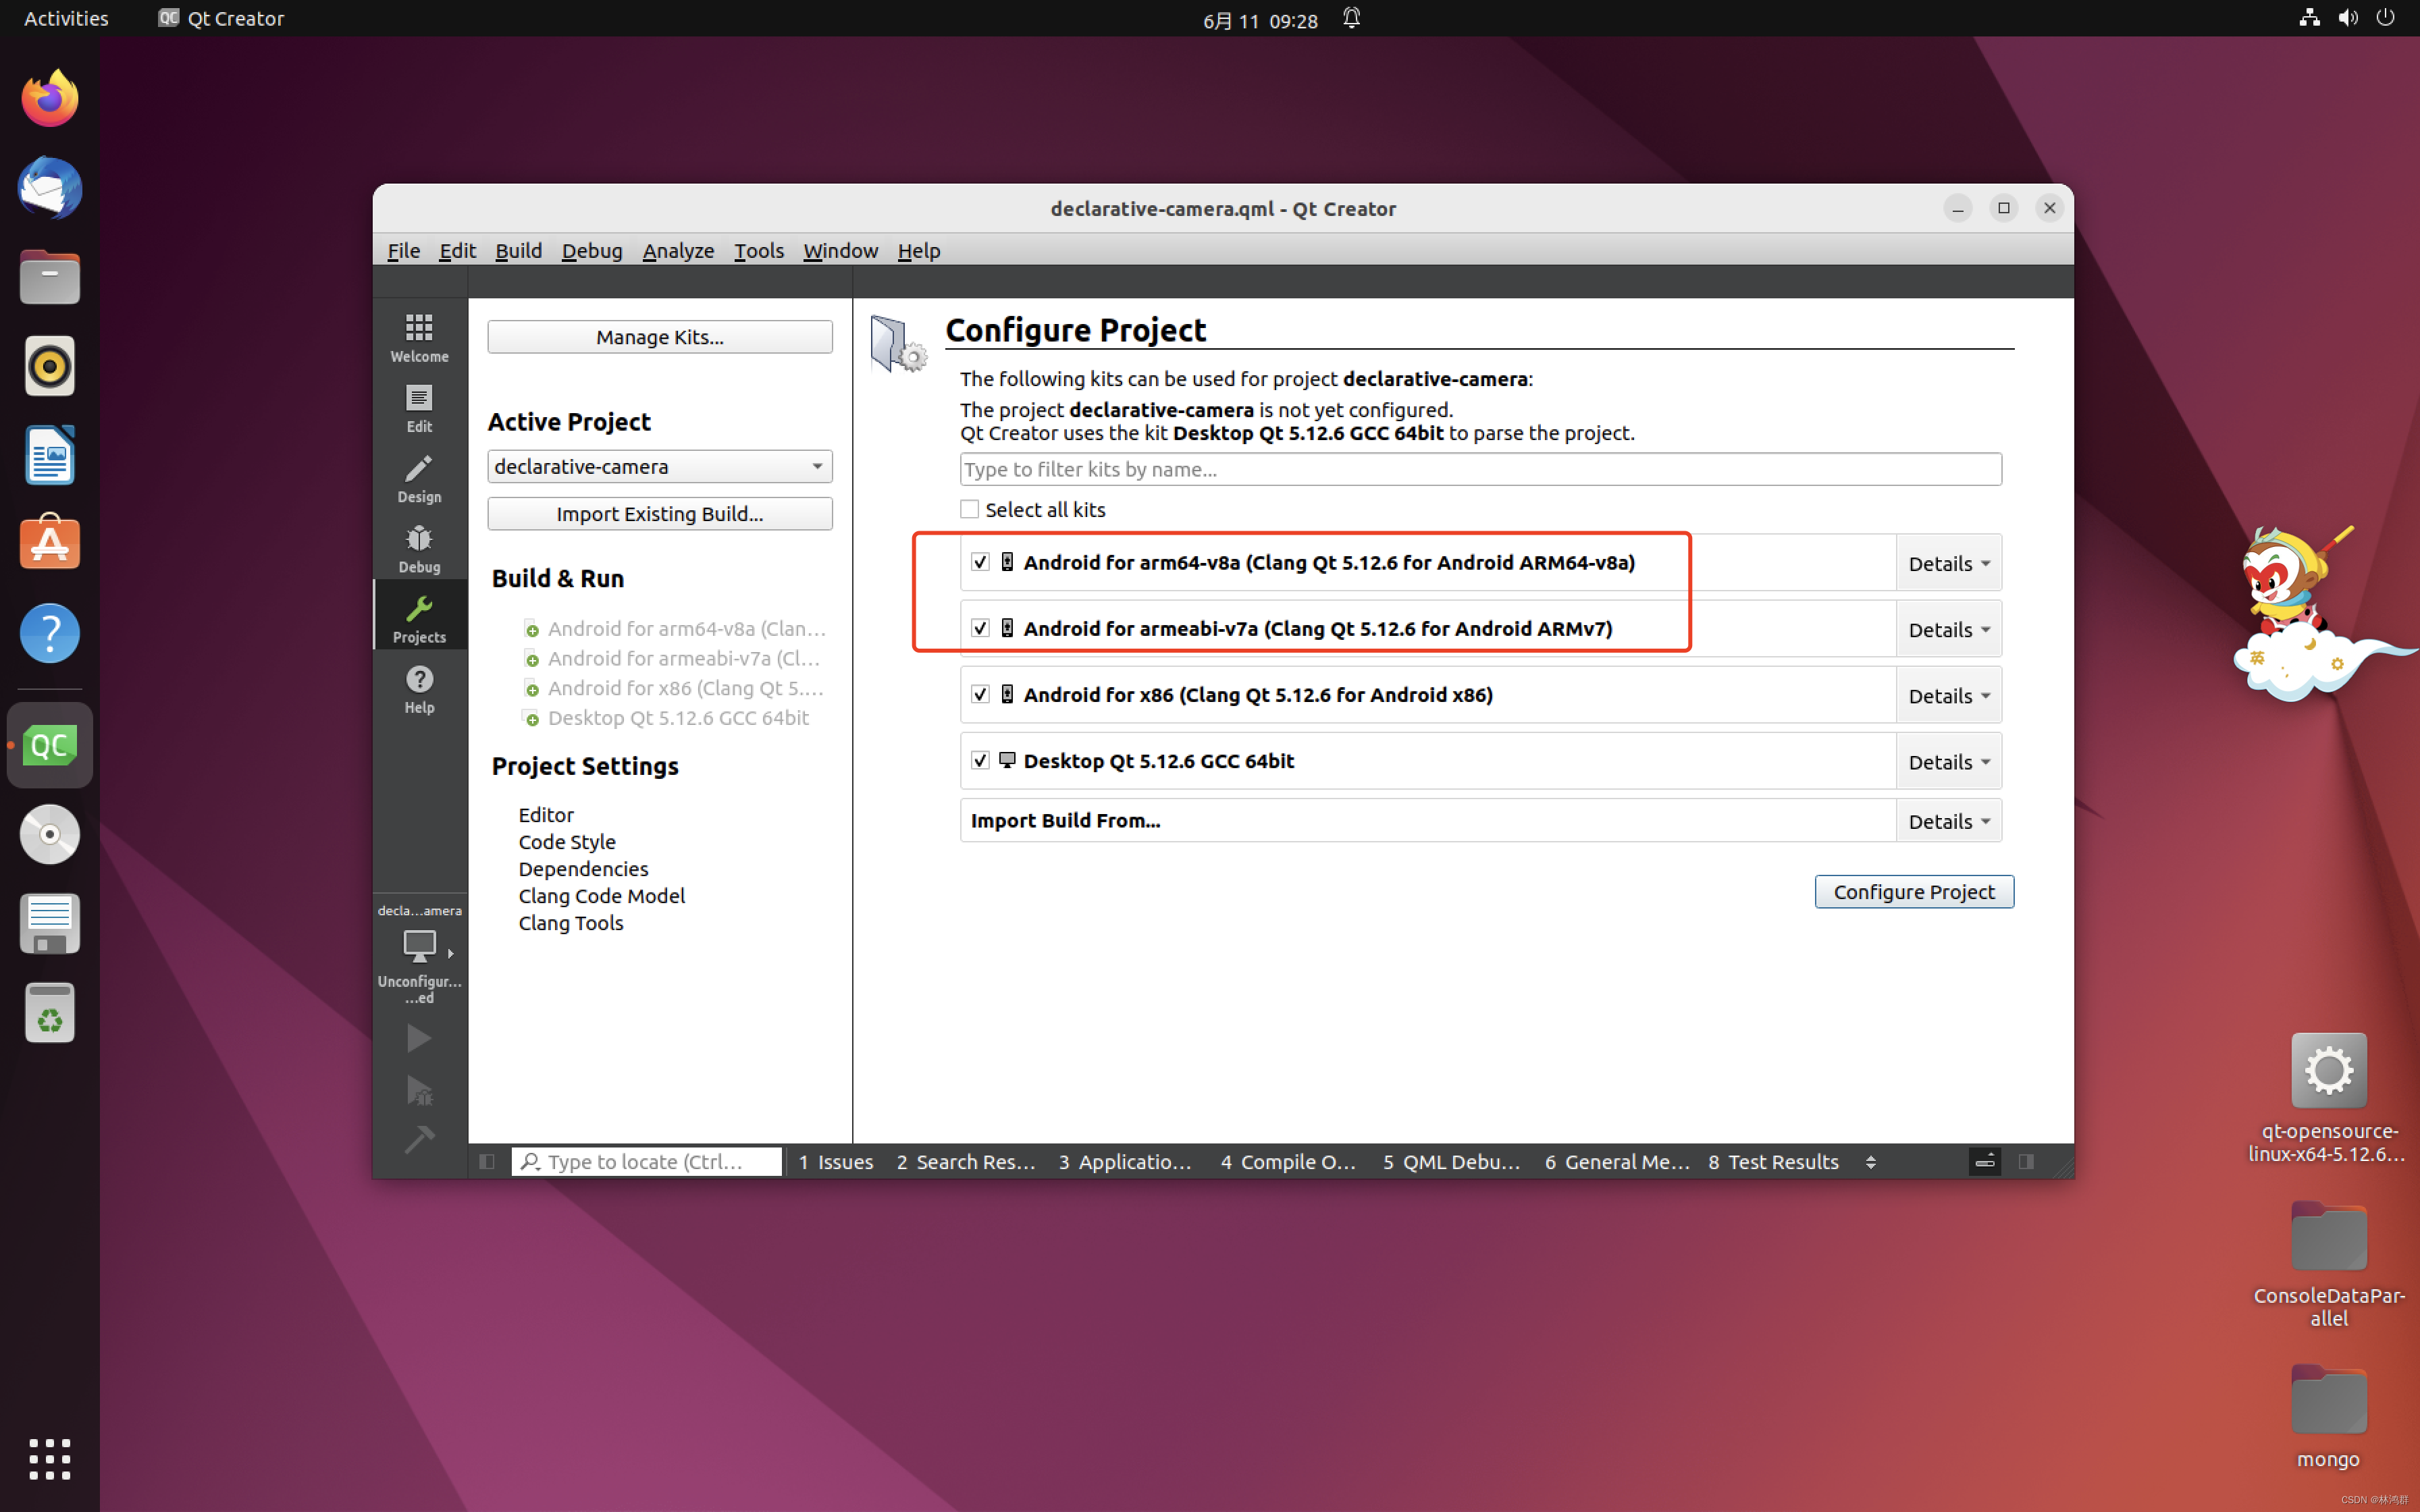2420x1512 pixels.
Task: Open the Active Project dropdown
Action: point(659,466)
